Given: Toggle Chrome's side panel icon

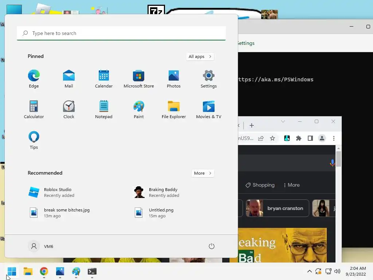Looking at the screenshot, I should point(310,138).
